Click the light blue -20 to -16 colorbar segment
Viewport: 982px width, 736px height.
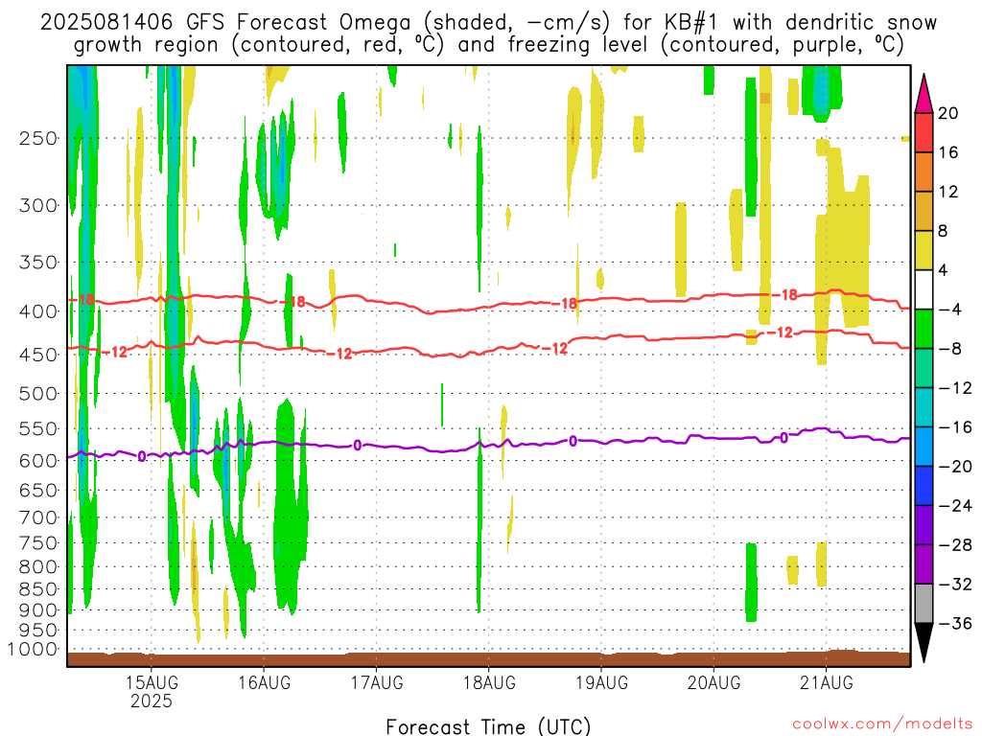click(924, 447)
